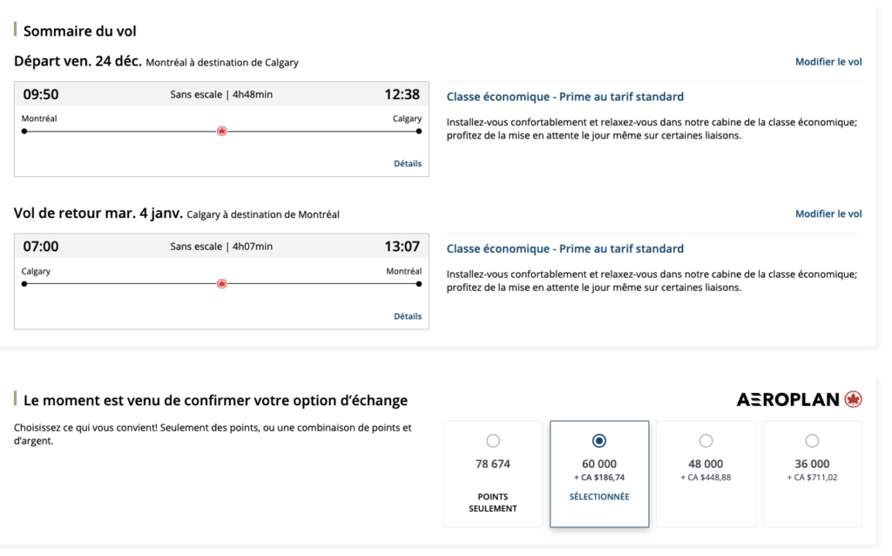Viewport: 892px width, 556px height.
Task: Click the maple leaf icon on the Montréal–Calgary flight line
Action: click(x=221, y=132)
